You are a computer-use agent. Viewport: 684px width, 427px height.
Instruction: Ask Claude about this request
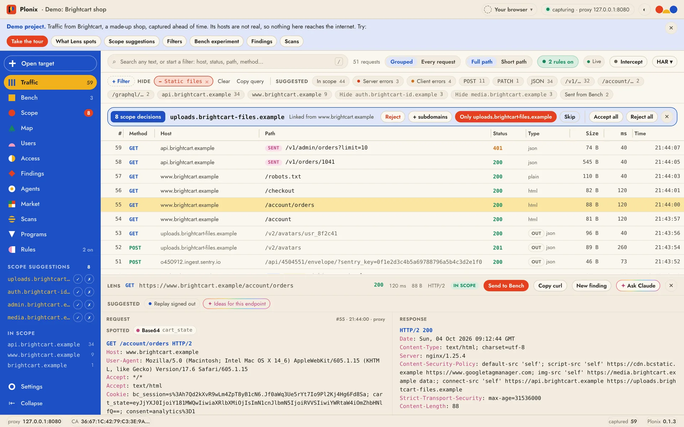tap(638, 285)
